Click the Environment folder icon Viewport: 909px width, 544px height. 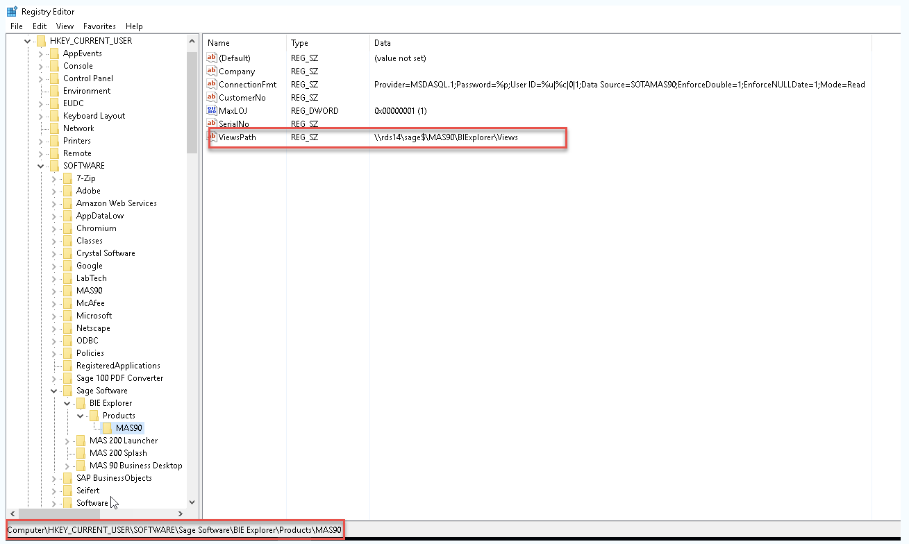pyautogui.click(x=54, y=91)
